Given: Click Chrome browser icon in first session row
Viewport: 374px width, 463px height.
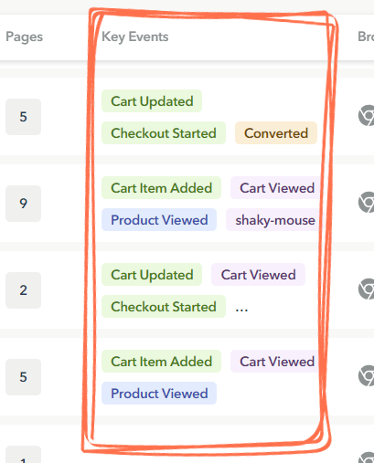Looking at the screenshot, I should (x=367, y=116).
